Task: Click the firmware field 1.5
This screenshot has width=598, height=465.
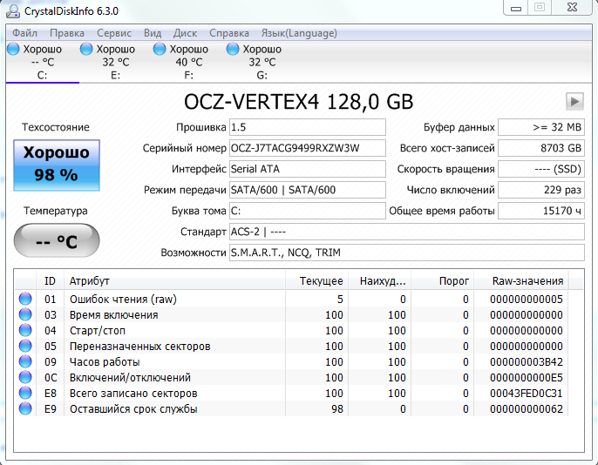Action: point(308,127)
